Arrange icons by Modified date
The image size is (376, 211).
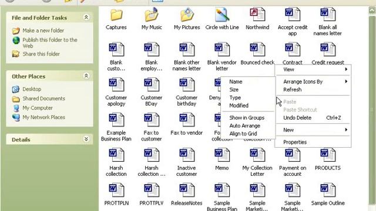[248, 105]
